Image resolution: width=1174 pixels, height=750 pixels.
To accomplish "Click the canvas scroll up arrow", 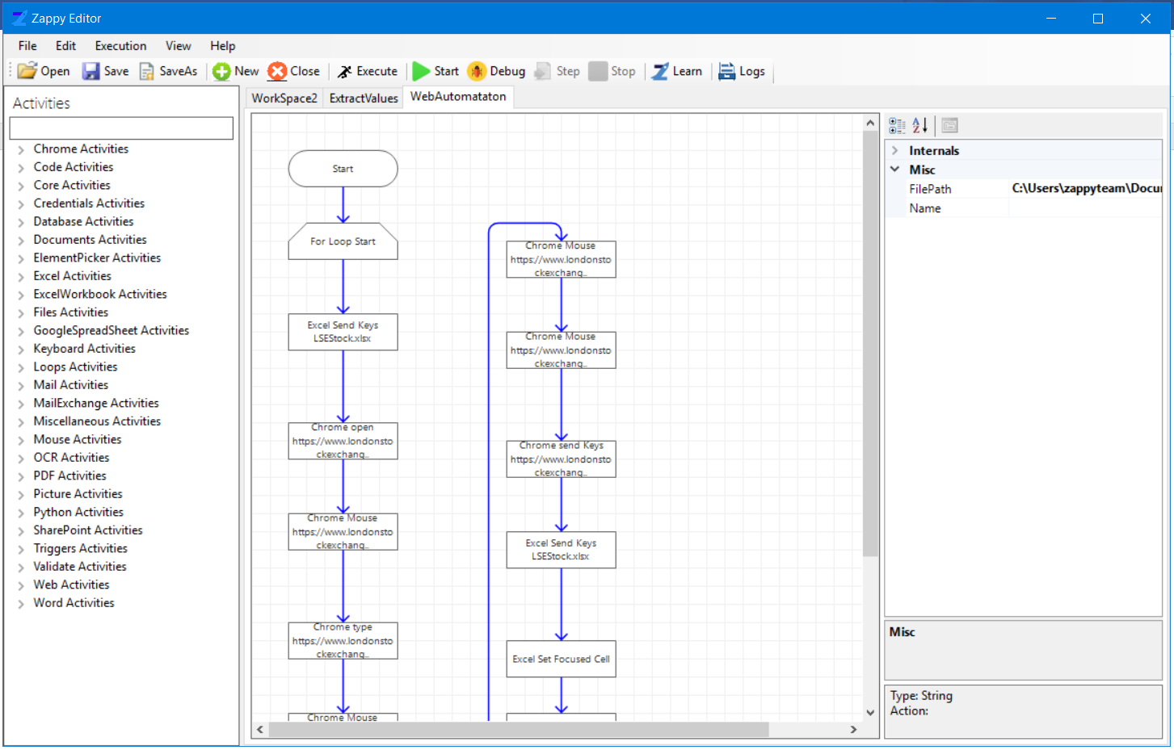I will [870, 123].
